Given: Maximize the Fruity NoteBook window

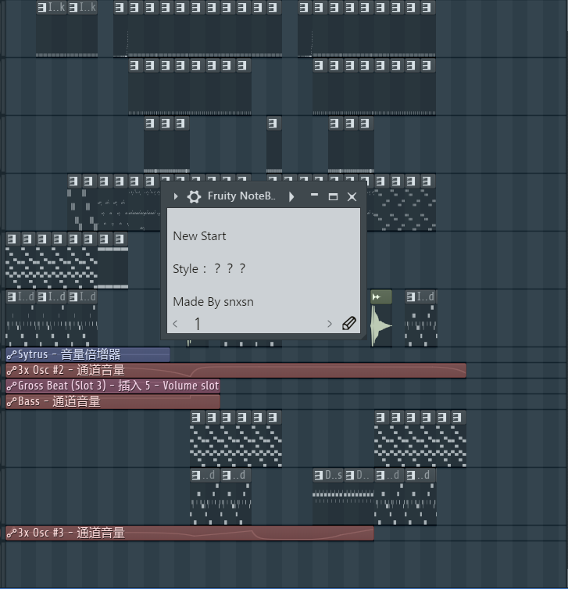Looking at the screenshot, I should (x=333, y=197).
